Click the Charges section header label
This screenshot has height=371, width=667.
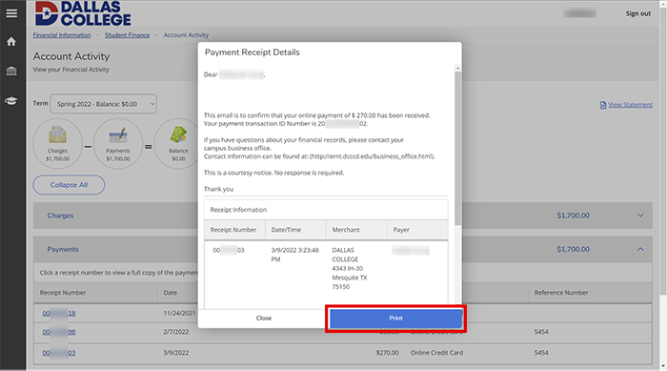(x=60, y=216)
